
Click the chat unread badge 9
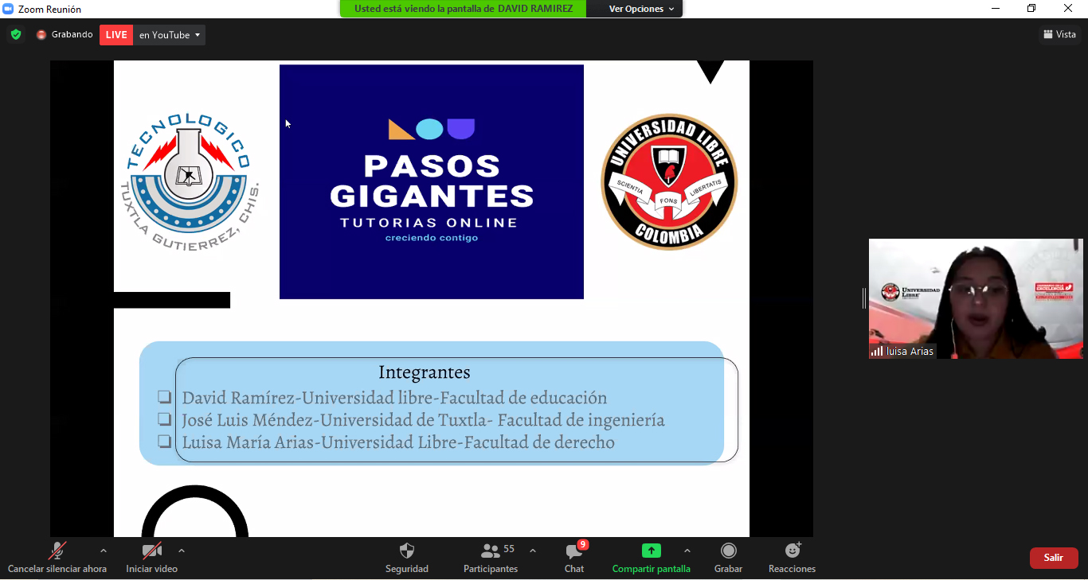pos(583,545)
